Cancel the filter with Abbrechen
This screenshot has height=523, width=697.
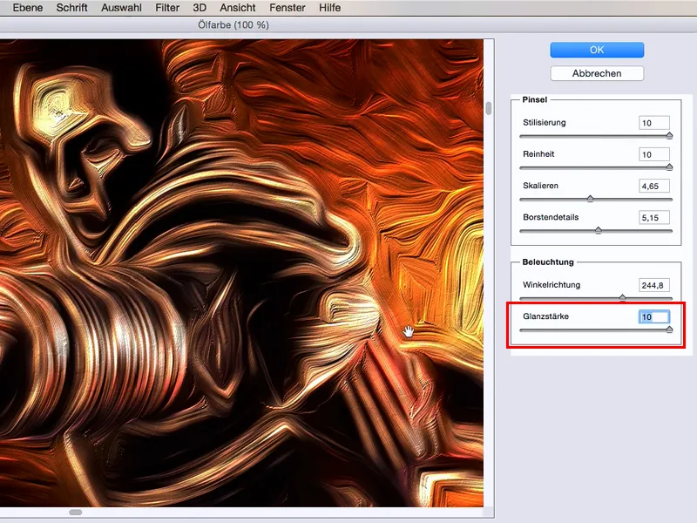597,73
